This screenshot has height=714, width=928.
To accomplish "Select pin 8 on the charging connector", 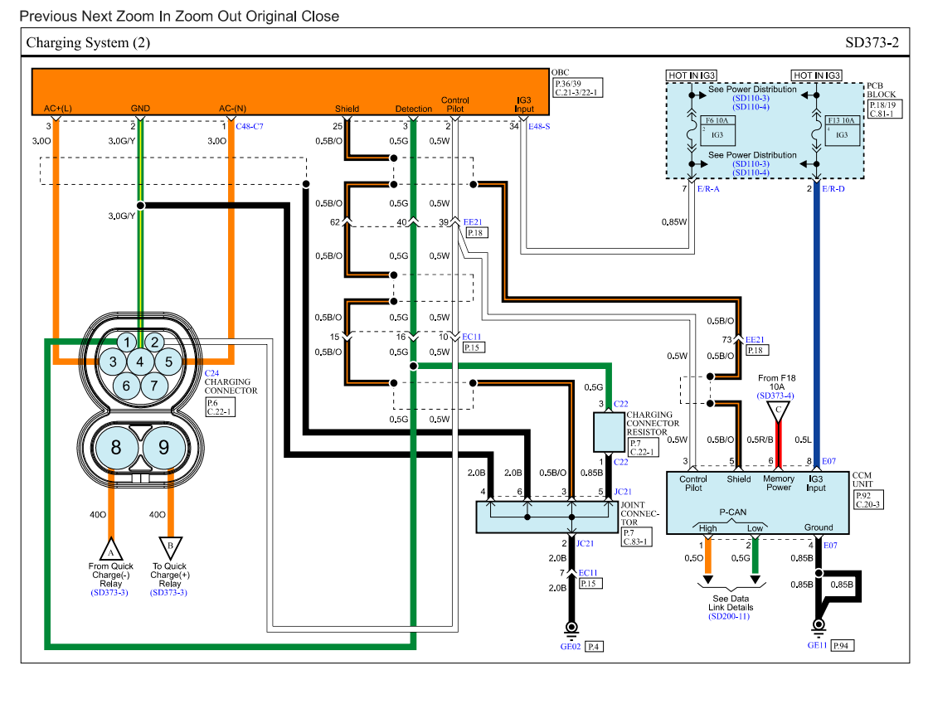I will tap(117, 448).
